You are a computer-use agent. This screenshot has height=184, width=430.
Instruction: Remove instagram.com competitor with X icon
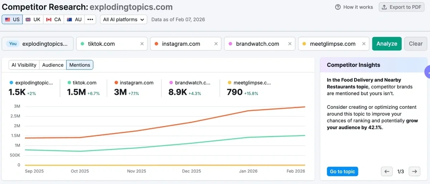point(216,44)
